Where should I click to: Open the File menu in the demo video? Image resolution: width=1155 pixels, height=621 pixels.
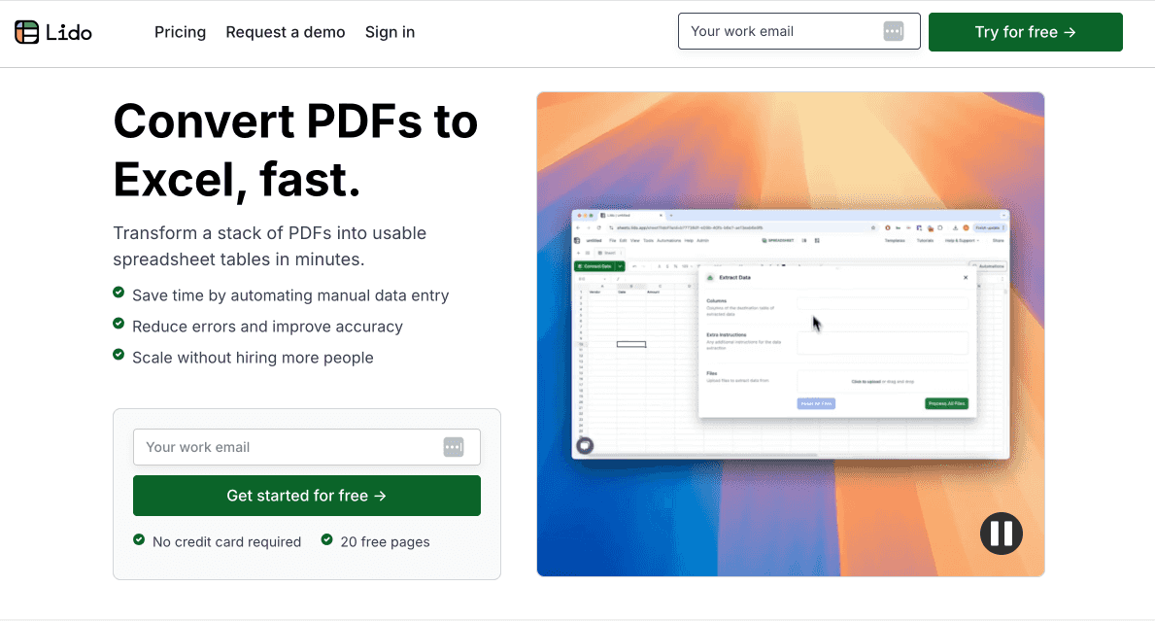coord(611,240)
